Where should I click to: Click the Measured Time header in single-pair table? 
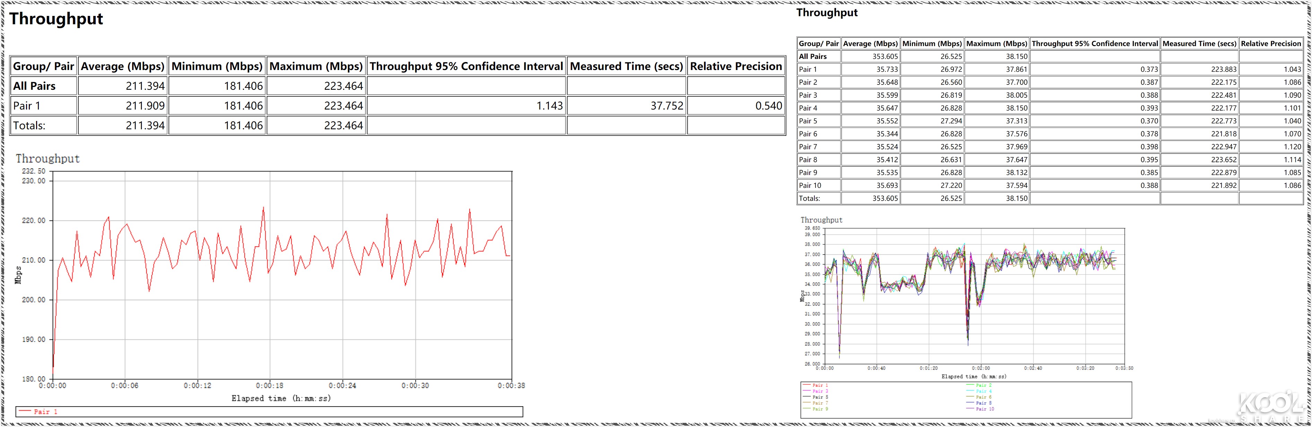pyautogui.click(x=626, y=66)
